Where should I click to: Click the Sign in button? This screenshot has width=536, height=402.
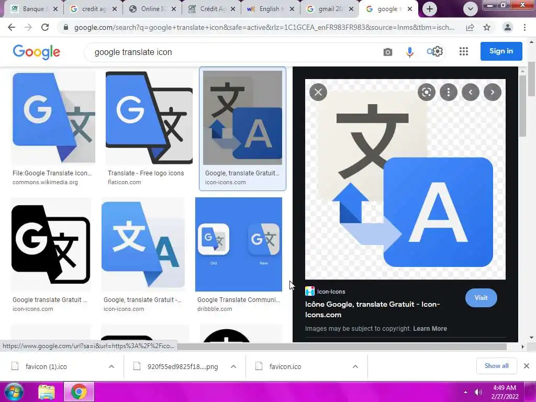(x=501, y=51)
